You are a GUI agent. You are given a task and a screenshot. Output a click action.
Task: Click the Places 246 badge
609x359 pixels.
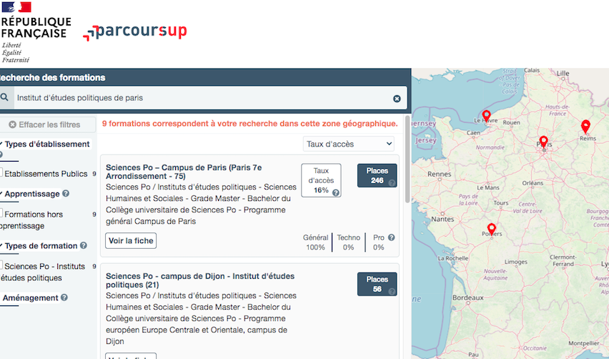(377, 176)
